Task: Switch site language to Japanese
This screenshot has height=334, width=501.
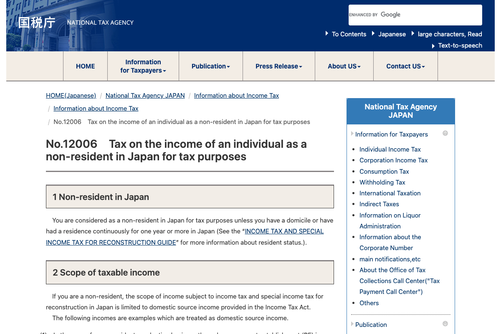Action: (x=392, y=34)
